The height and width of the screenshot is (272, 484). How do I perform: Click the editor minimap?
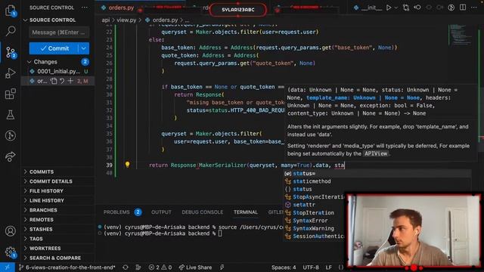(461, 35)
